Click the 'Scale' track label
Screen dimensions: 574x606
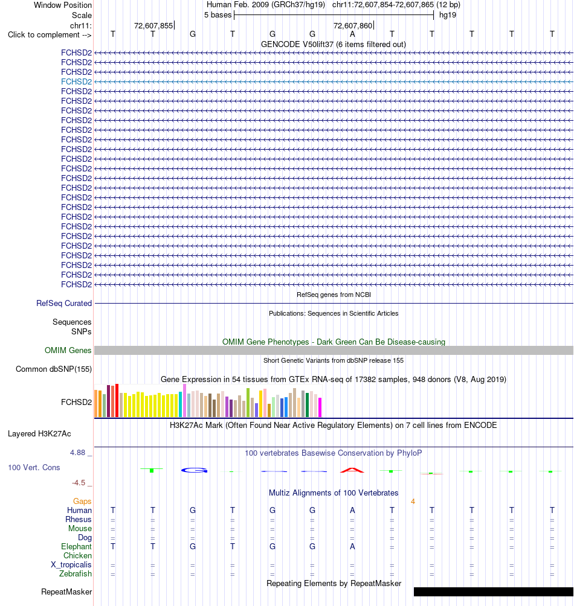pyautogui.click(x=82, y=16)
